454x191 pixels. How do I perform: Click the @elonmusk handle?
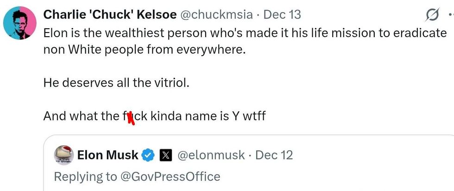[x=211, y=155]
